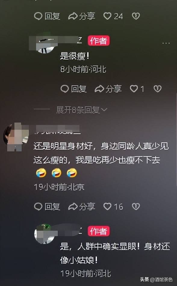Viewport: 177px width, 286px height.
Task: Dislike the author's reply '是很瘦!'
Action: coord(157,89)
